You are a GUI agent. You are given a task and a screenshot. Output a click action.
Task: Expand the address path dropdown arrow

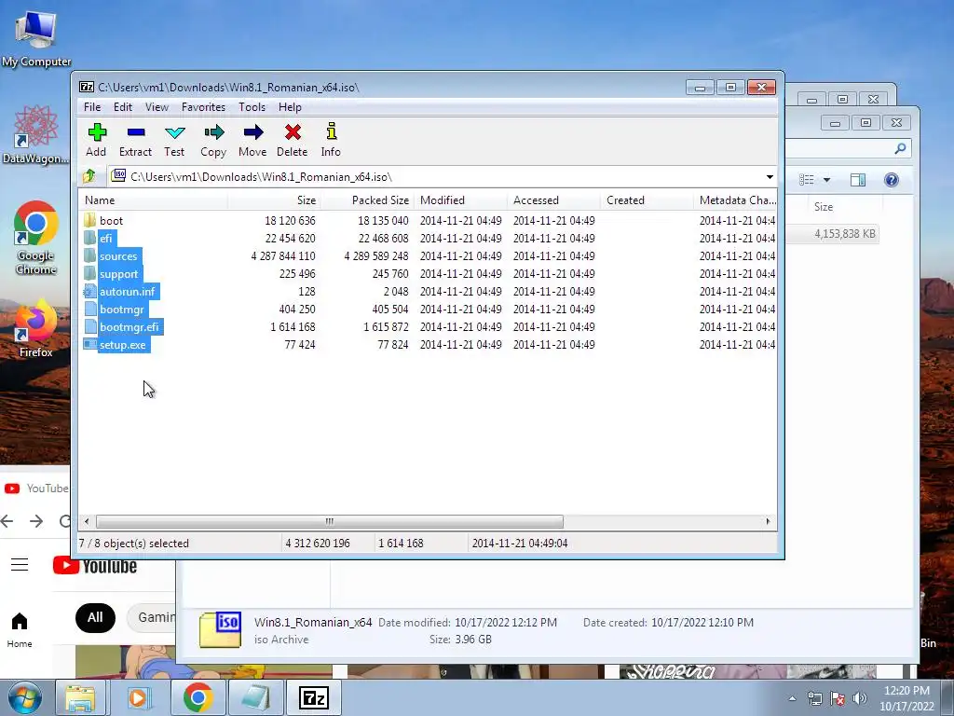point(770,177)
